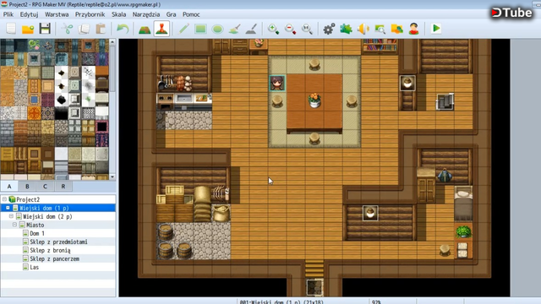Switch to tileset tab B
The image size is (541, 304).
[27, 187]
